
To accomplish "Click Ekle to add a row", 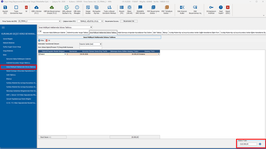I will point(41,41).
